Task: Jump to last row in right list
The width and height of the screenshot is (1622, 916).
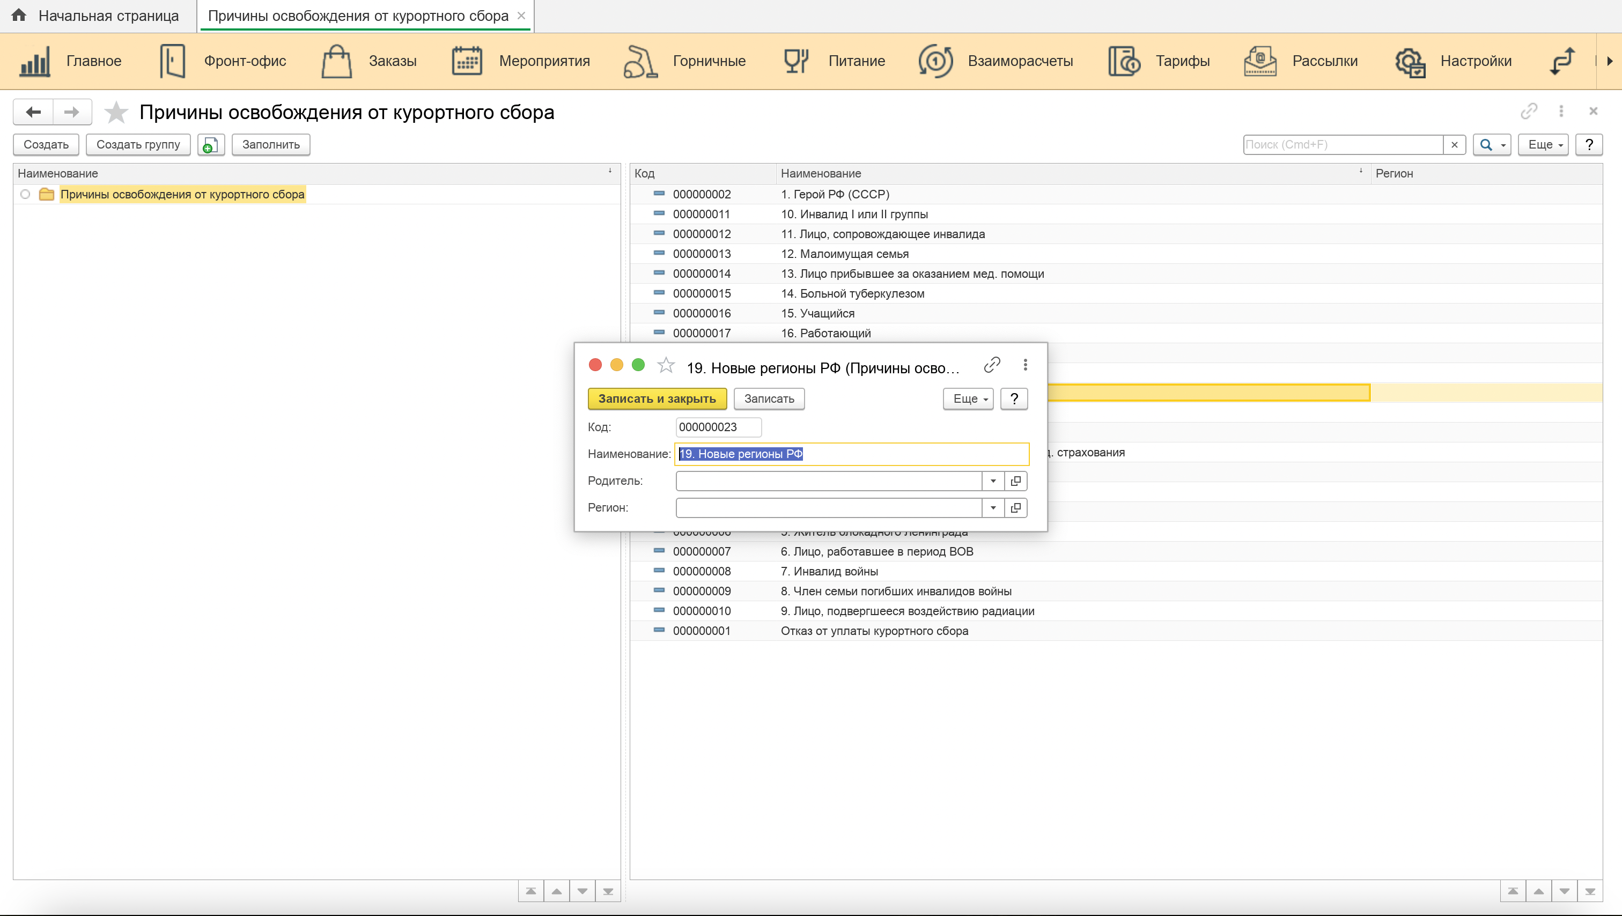Action: (1590, 891)
